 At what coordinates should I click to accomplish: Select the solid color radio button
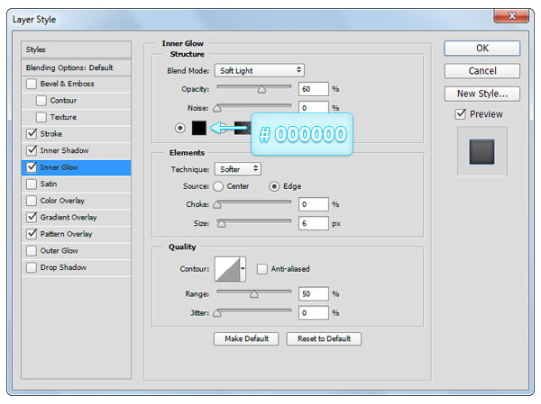point(180,128)
